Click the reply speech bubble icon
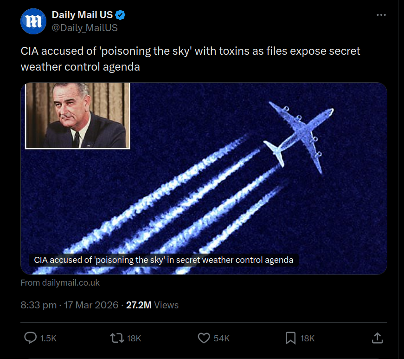The width and height of the screenshot is (404, 359). [x=31, y=338]
